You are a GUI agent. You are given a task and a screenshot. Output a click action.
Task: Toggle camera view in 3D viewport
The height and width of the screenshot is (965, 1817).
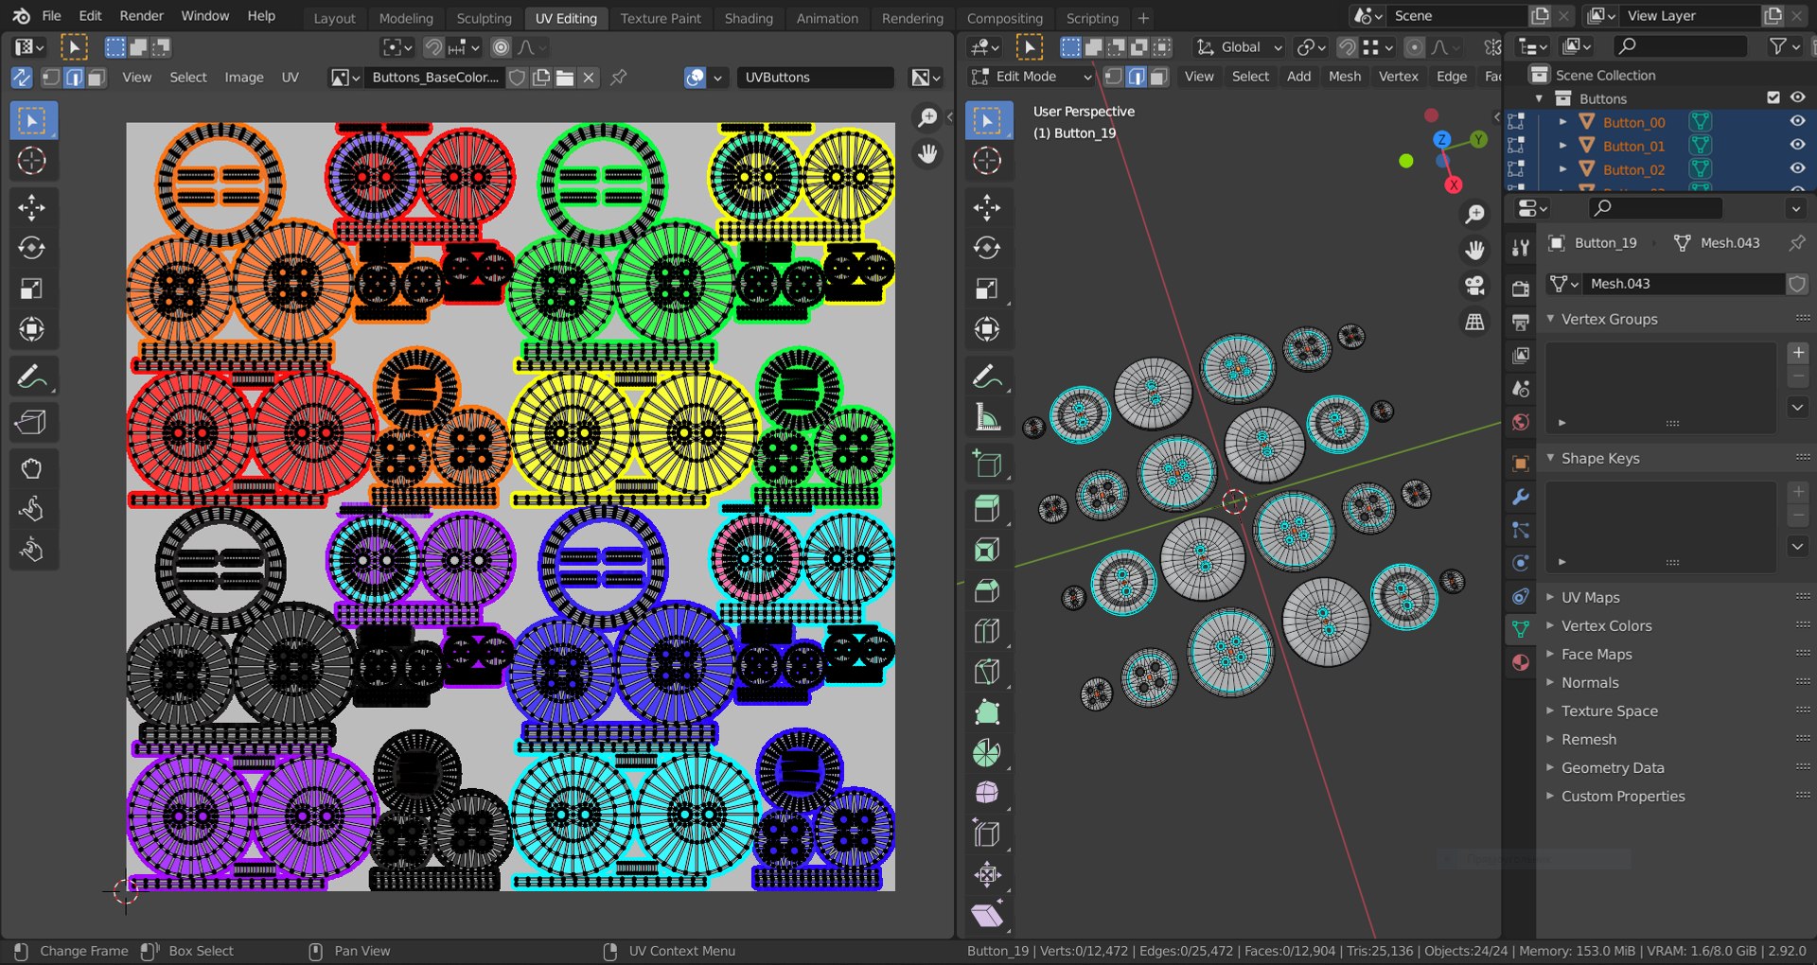tap(1474, 286)
